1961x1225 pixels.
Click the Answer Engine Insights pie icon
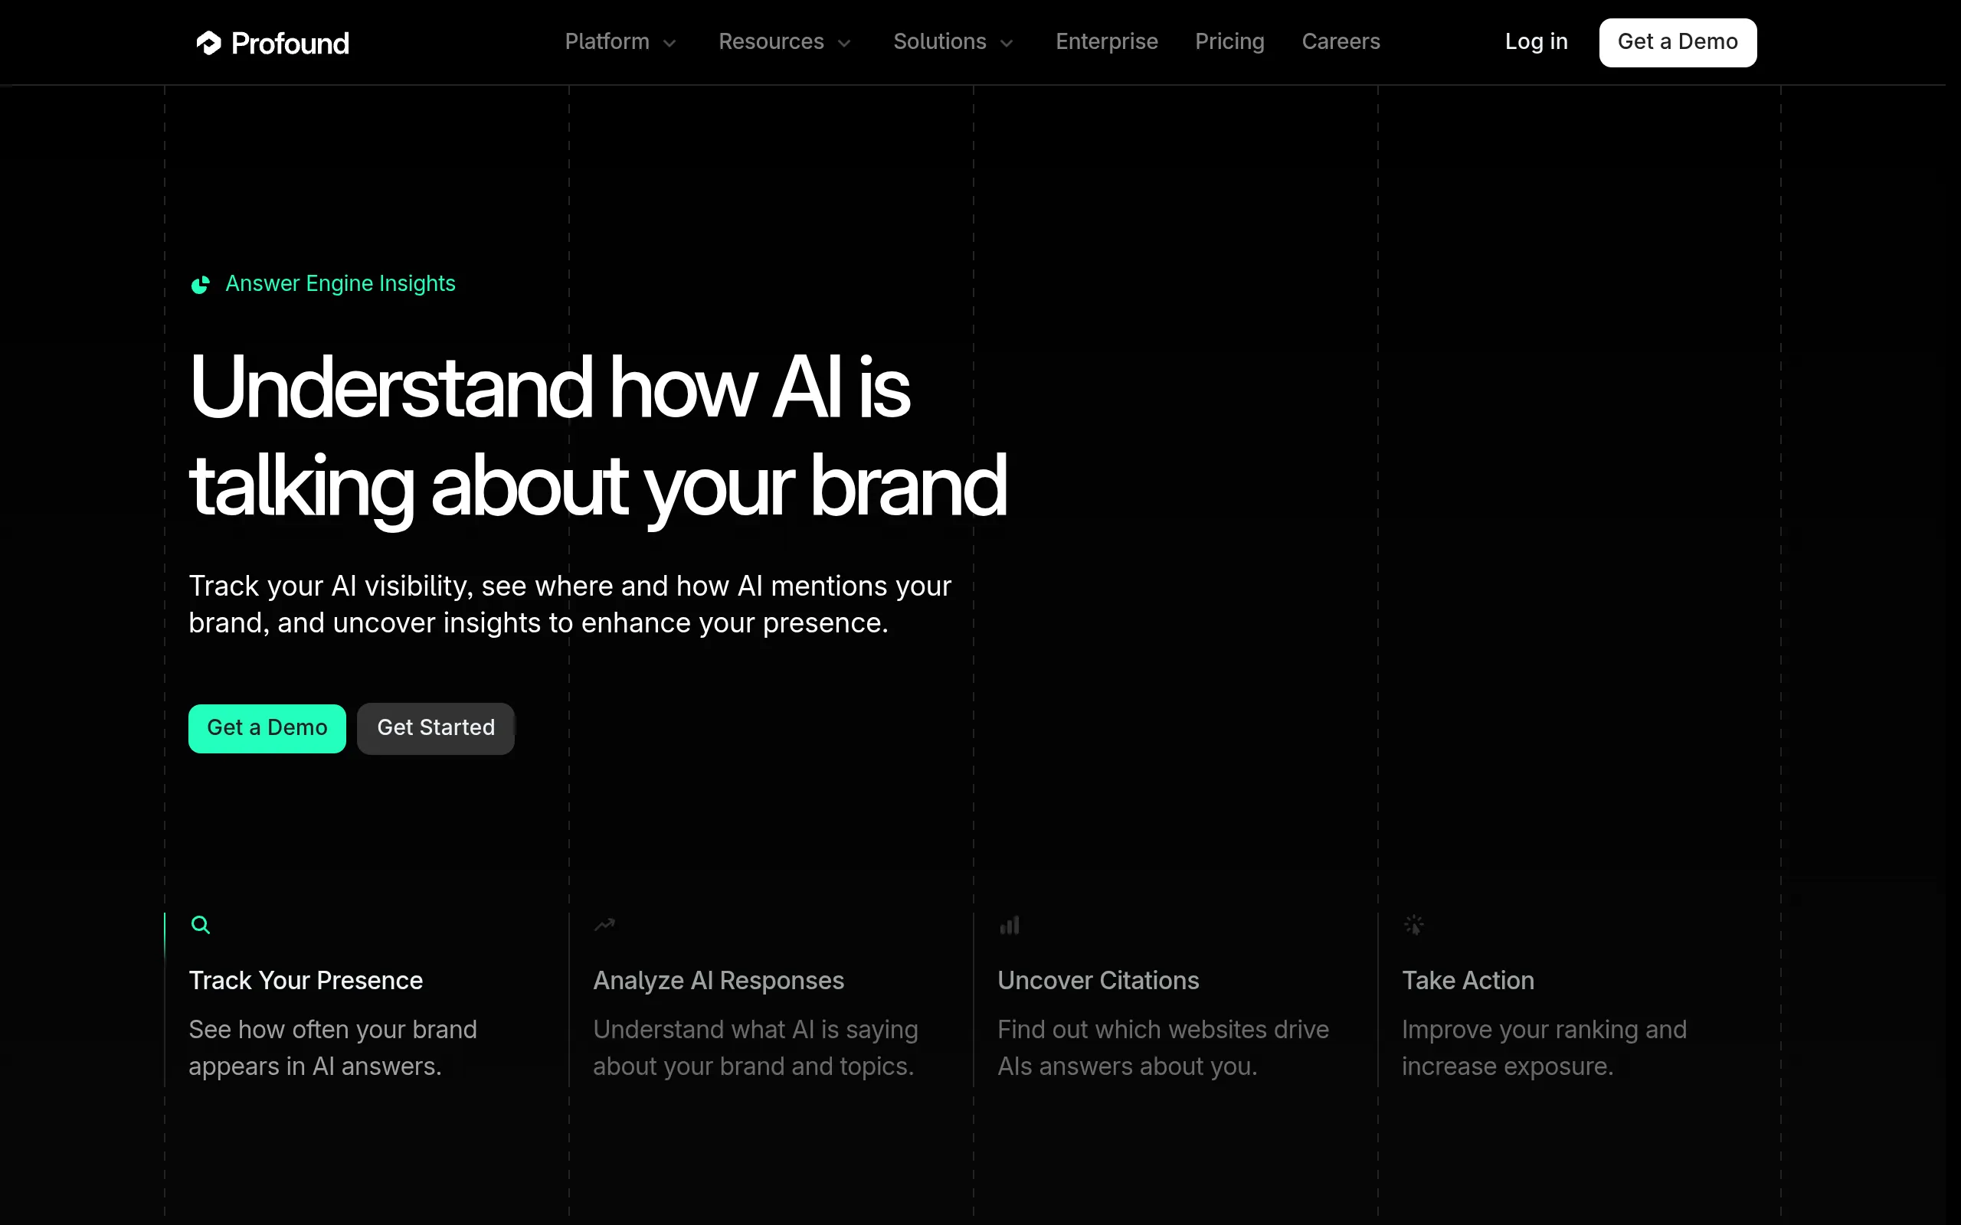pos(200,284)
